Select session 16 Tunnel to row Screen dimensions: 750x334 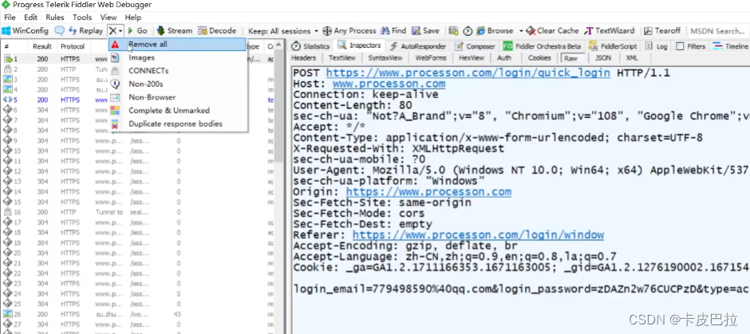[139, 212]
